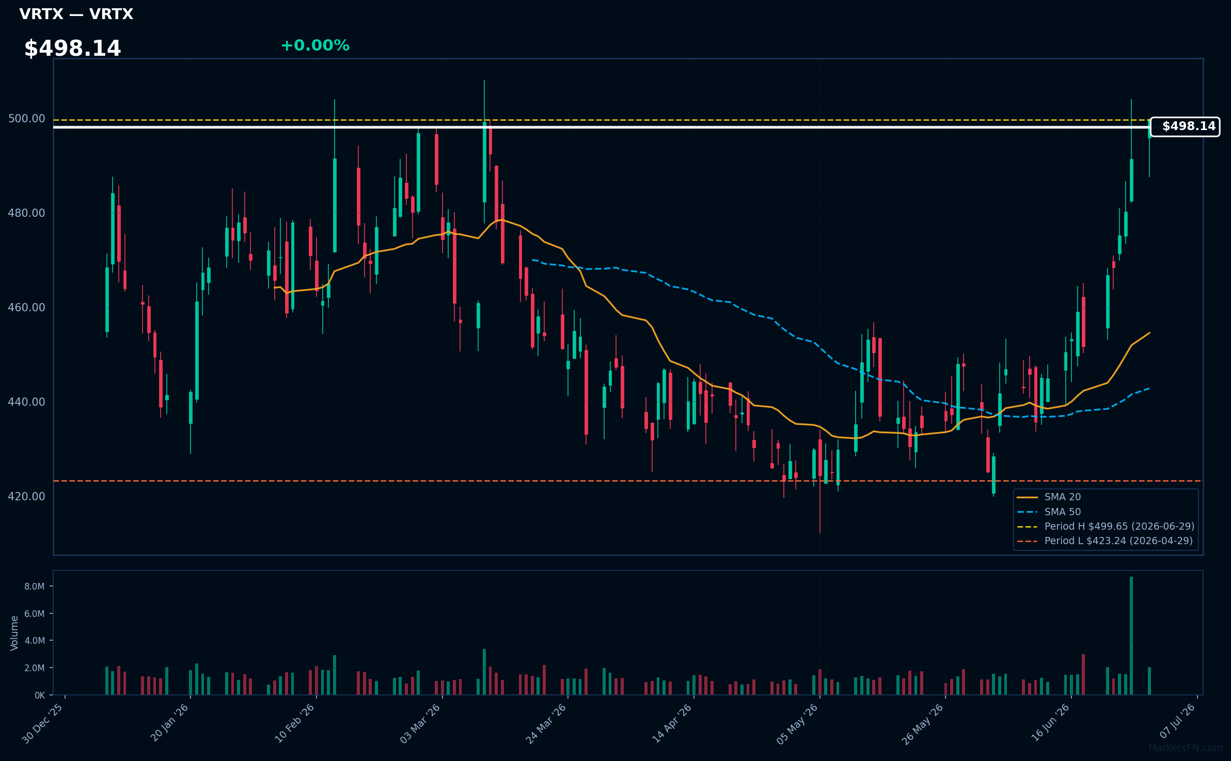The image size is (1231, 761).
Task: Click the 480.00 price axis label
Action: click(27, 213)
